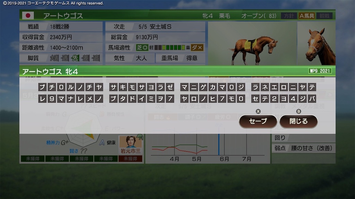Click the 賢さ ?? stat label
Image resolution: width=355 pixels, height=199 pixels.
[x=78, y=151]
